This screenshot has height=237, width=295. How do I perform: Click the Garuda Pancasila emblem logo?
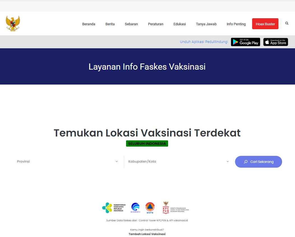(x=13, y=23)
